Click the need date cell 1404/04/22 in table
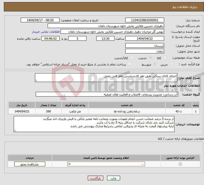This screenshot has height=185, width=204. (22, 111)
